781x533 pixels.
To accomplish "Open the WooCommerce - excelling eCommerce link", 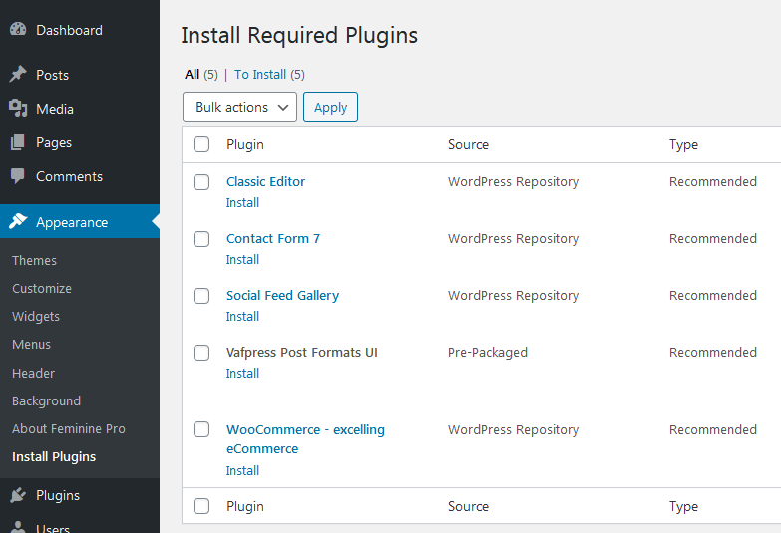I will click(x=305, y=439).
